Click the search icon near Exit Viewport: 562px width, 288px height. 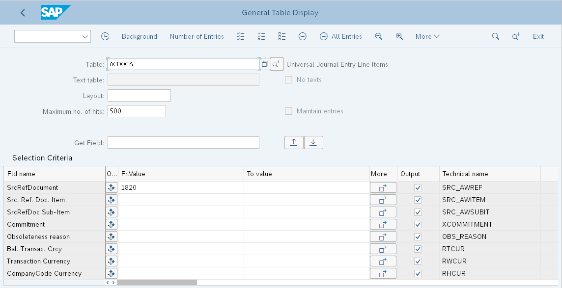495,36
